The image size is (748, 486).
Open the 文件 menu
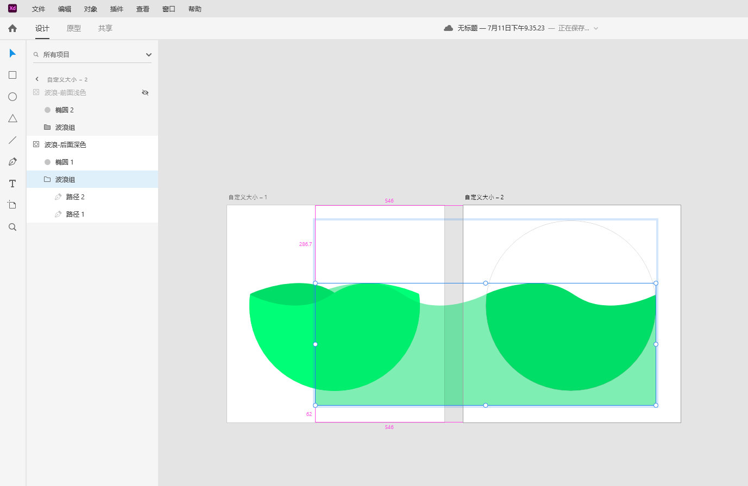(39, 9)
